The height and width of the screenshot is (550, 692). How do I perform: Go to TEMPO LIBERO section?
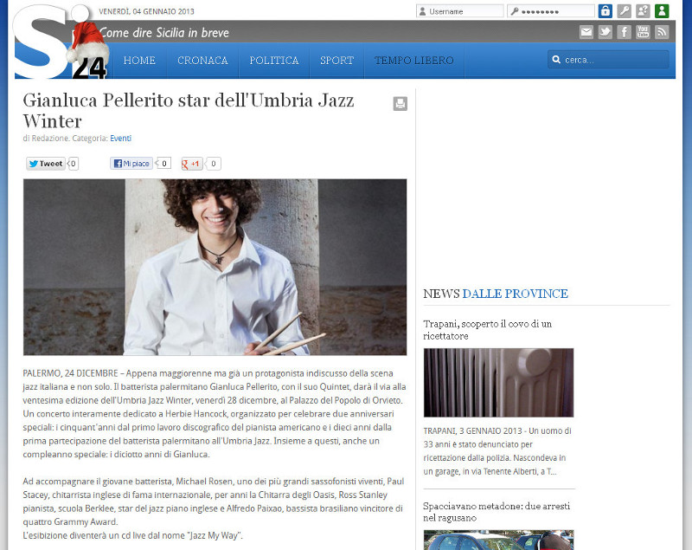tap(414, 61)
